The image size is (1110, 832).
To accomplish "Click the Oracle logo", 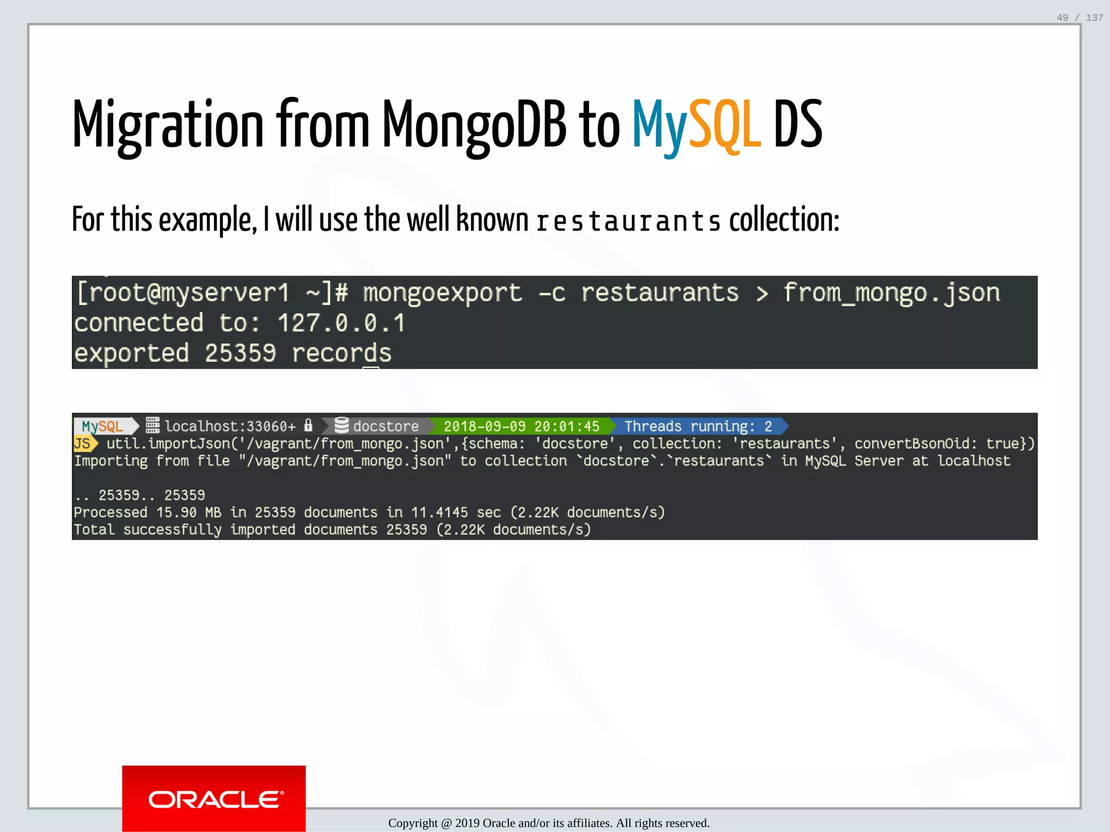I will 214,798.
